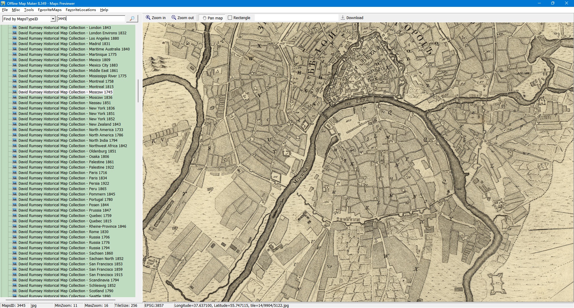Image resolution: width=574 pixels, height=308 pixels.
Task: Click the map icon beside London 1843
Action: pos(15,27)
